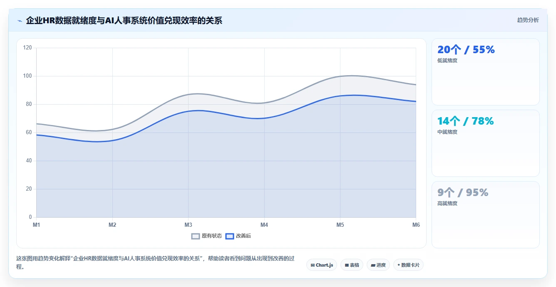The width and height of the screenshot is (556, 287).
Task: Click the 80 y-axis value
Action: pyautogui.click(x=29, y=104)
